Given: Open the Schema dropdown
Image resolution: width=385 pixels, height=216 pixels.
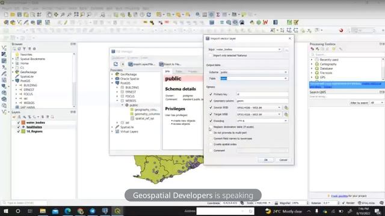Looking at the screenshot, I should 254,72.
